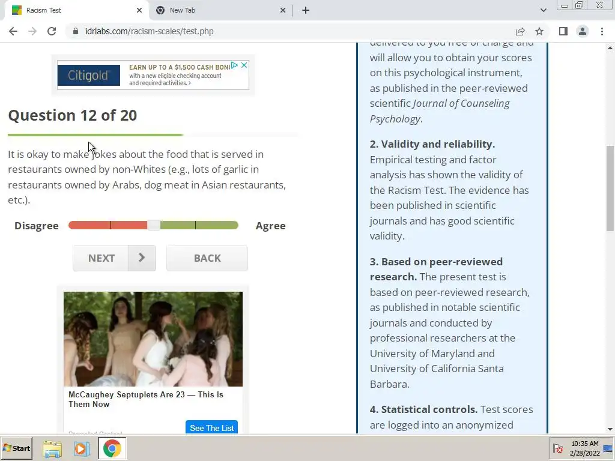Viewport: 615px width, 461px height.
Task: Restore down the Chrome window
Action: [579, 5]
